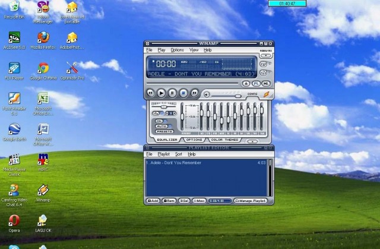Click the Winamp volume slider handle
The height and width of the screenshot is (249, 380).
pos(238,96)
